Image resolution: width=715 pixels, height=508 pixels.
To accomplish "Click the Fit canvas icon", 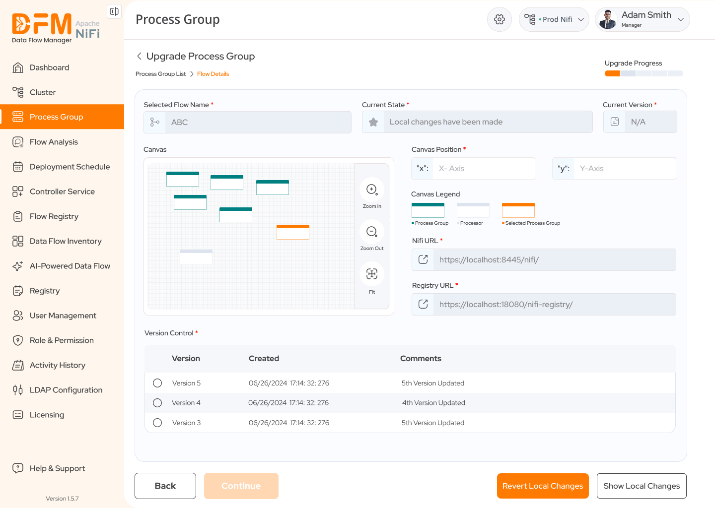I will click(372, 274).
